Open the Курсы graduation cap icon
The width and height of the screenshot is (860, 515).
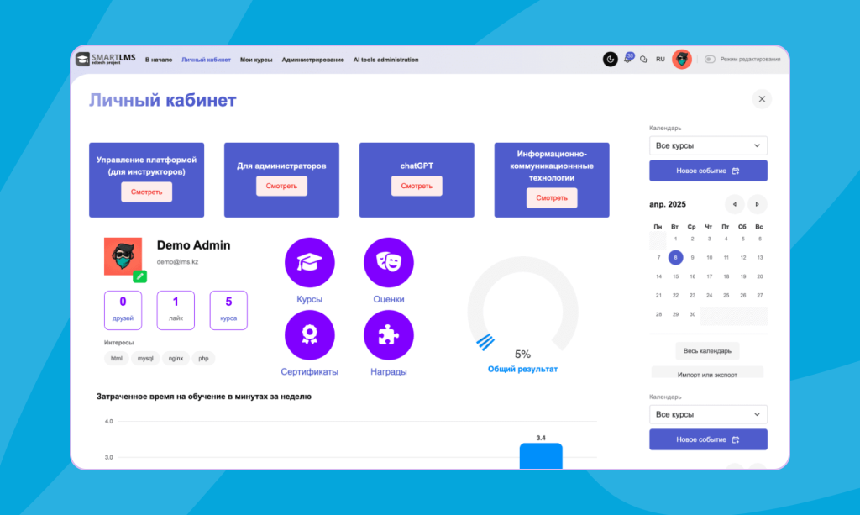tap(309, 262)
